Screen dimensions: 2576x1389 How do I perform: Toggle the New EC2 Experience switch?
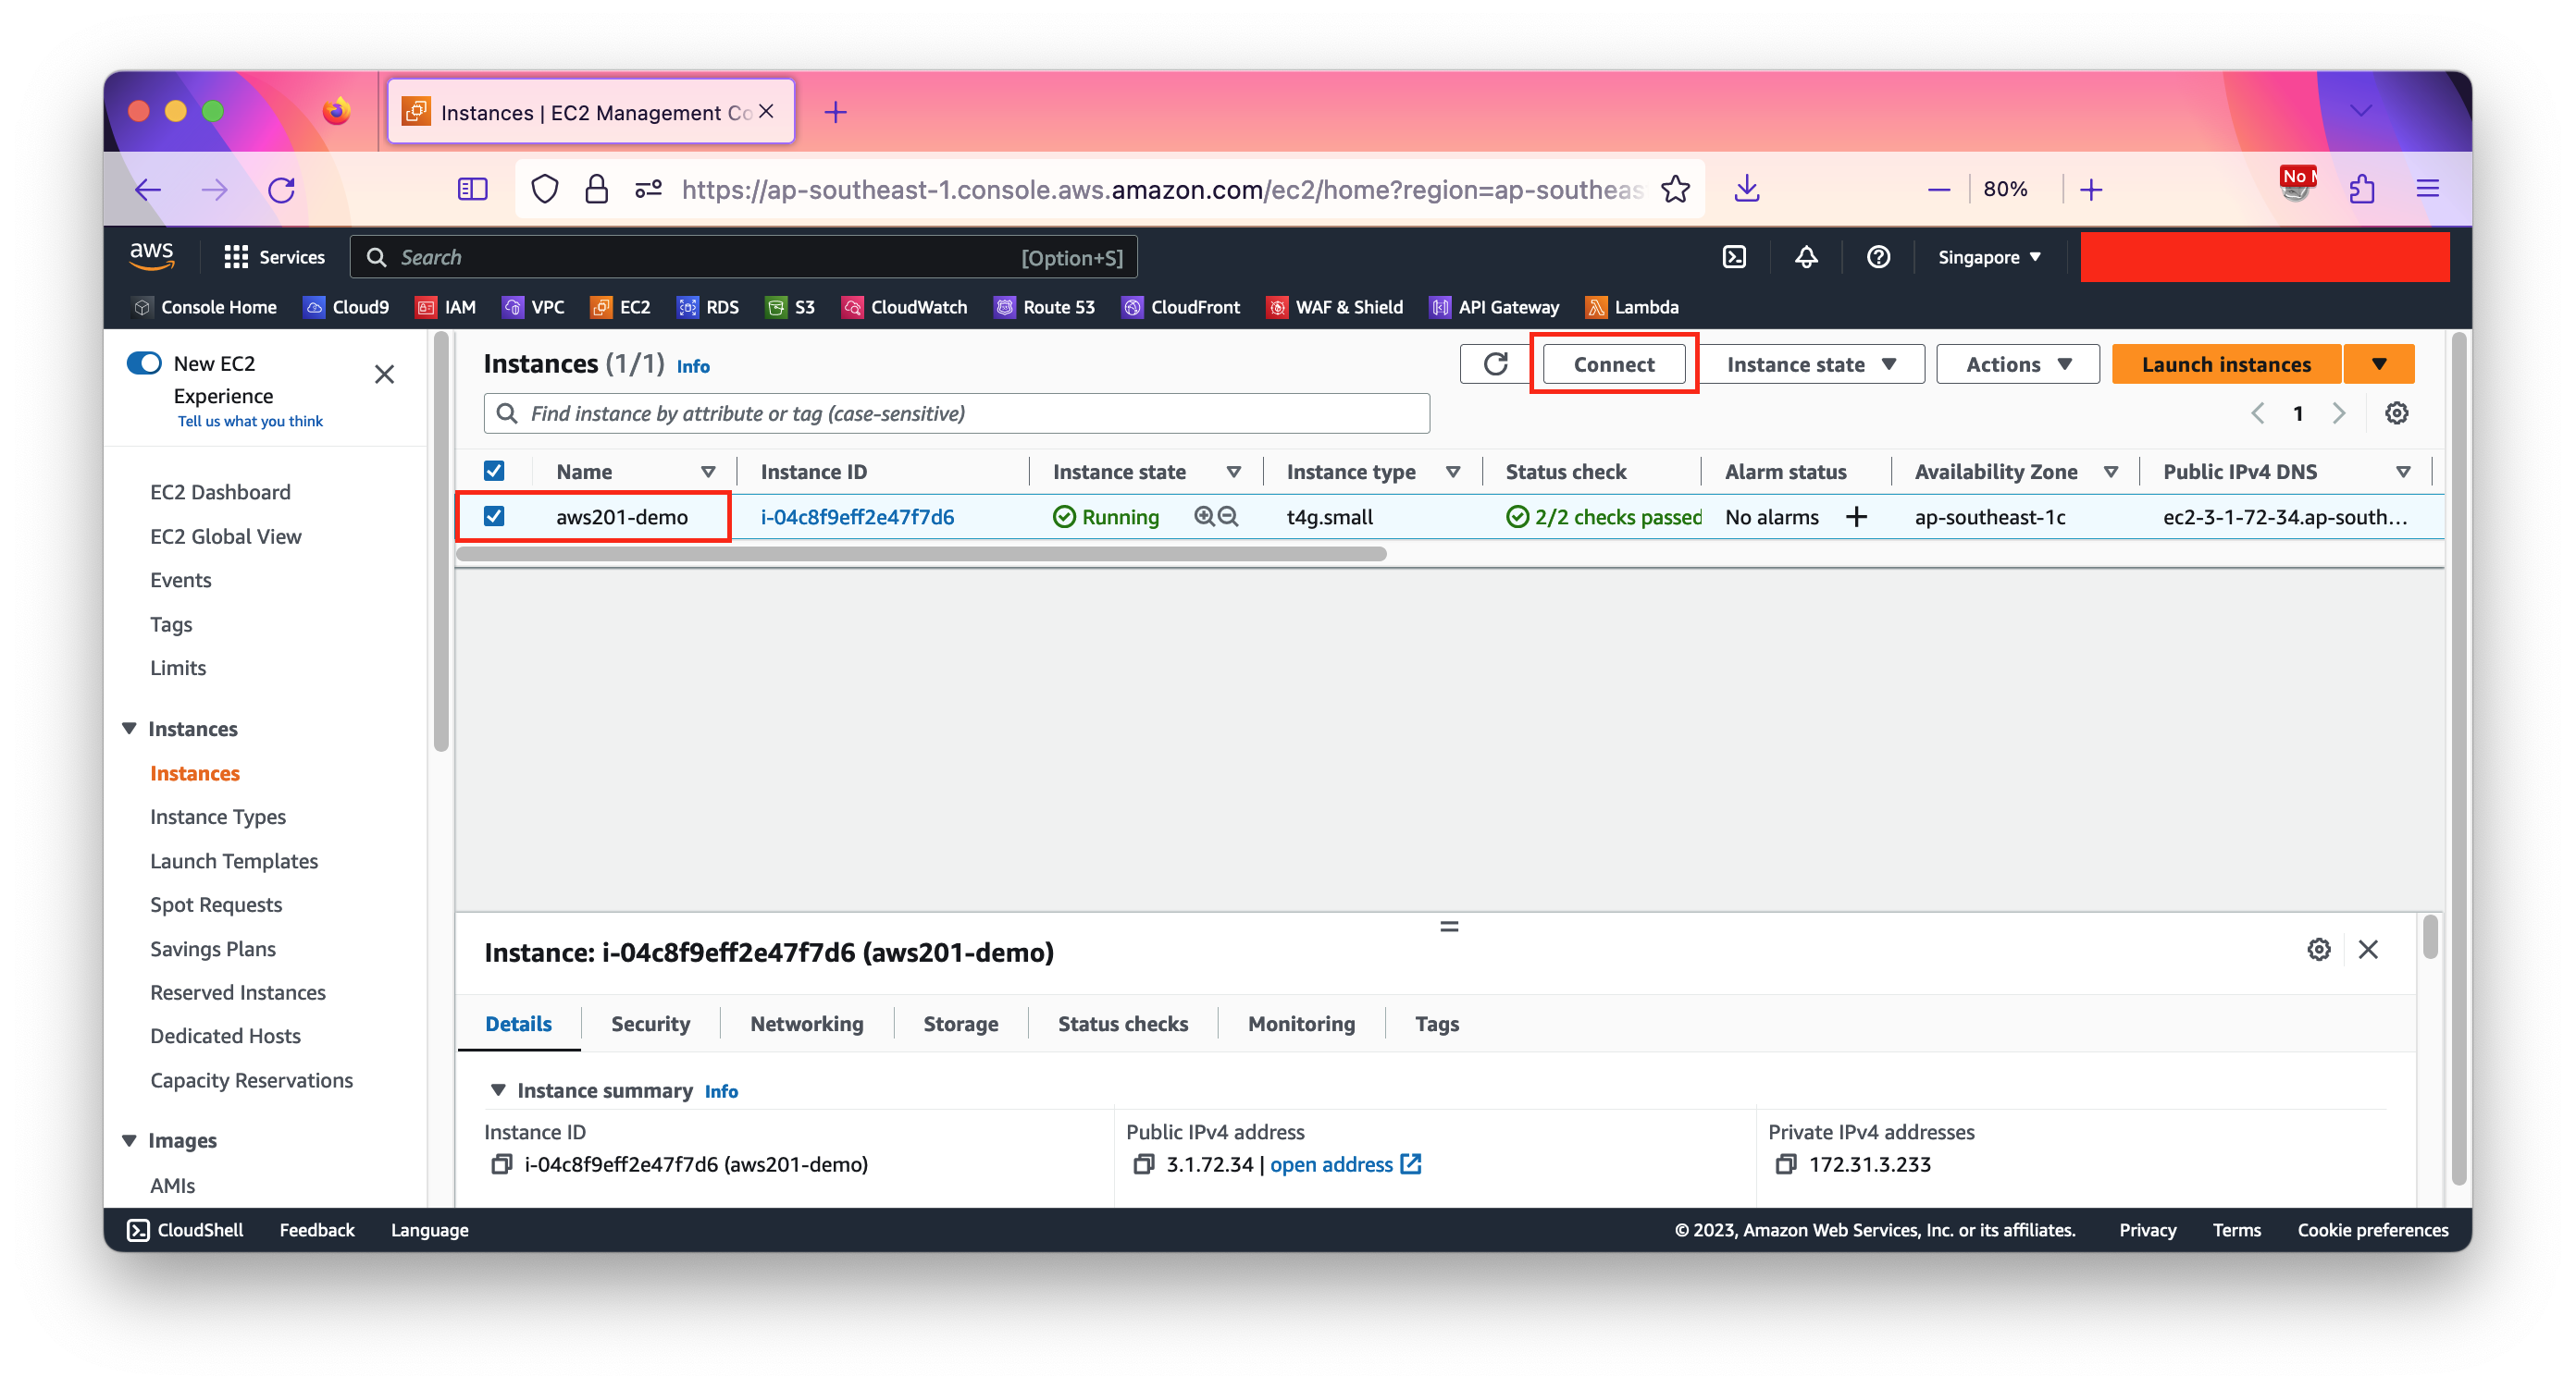coord(144,363)
